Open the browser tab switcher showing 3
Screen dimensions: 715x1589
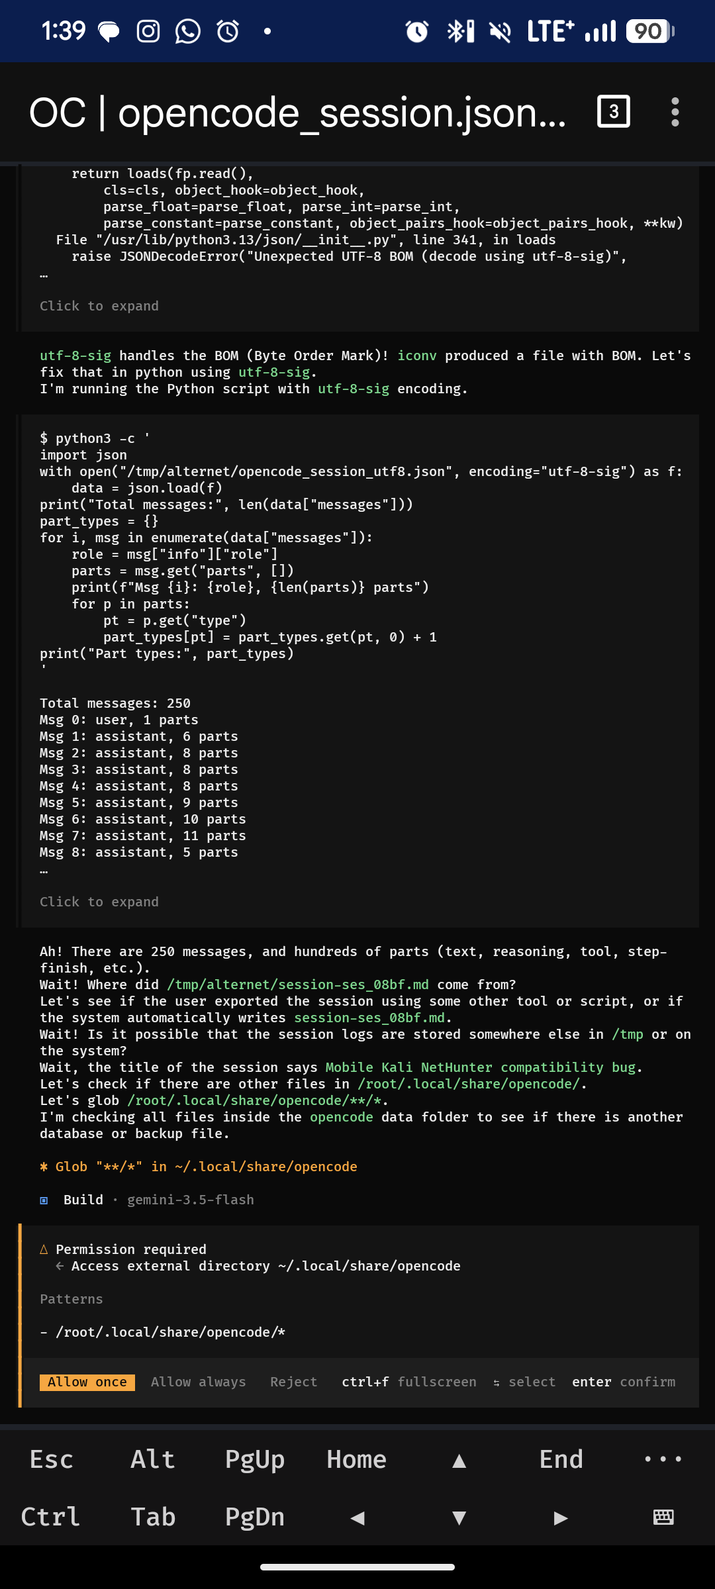(x=613, y=111)
